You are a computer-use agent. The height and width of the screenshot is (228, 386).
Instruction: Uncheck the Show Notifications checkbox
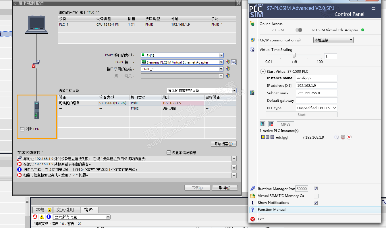(316, 203)
